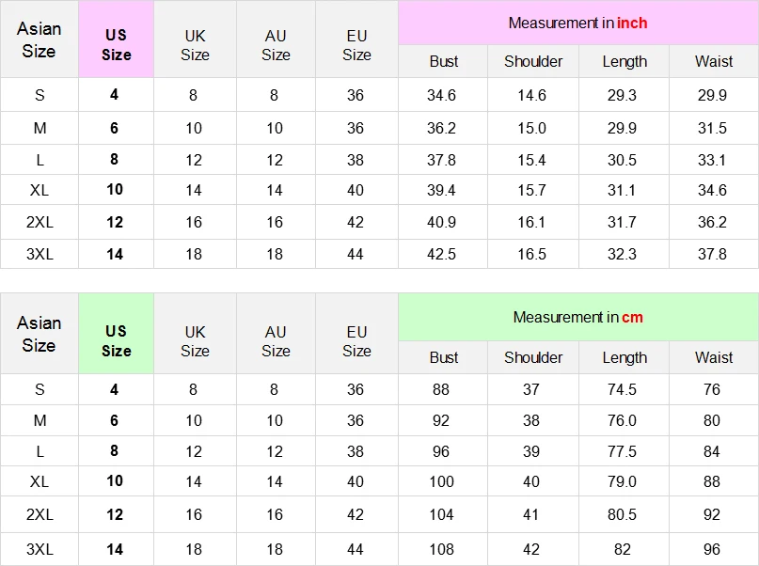Click UK Size header in inch table
Image resolution: width=759 pixels, height=566 pixels.
click(x=195, y=44)
